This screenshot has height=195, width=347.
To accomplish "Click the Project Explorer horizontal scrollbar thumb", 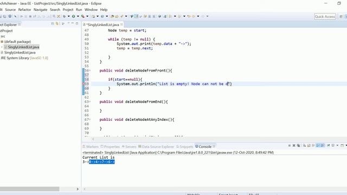I will [x=29, y=189].
